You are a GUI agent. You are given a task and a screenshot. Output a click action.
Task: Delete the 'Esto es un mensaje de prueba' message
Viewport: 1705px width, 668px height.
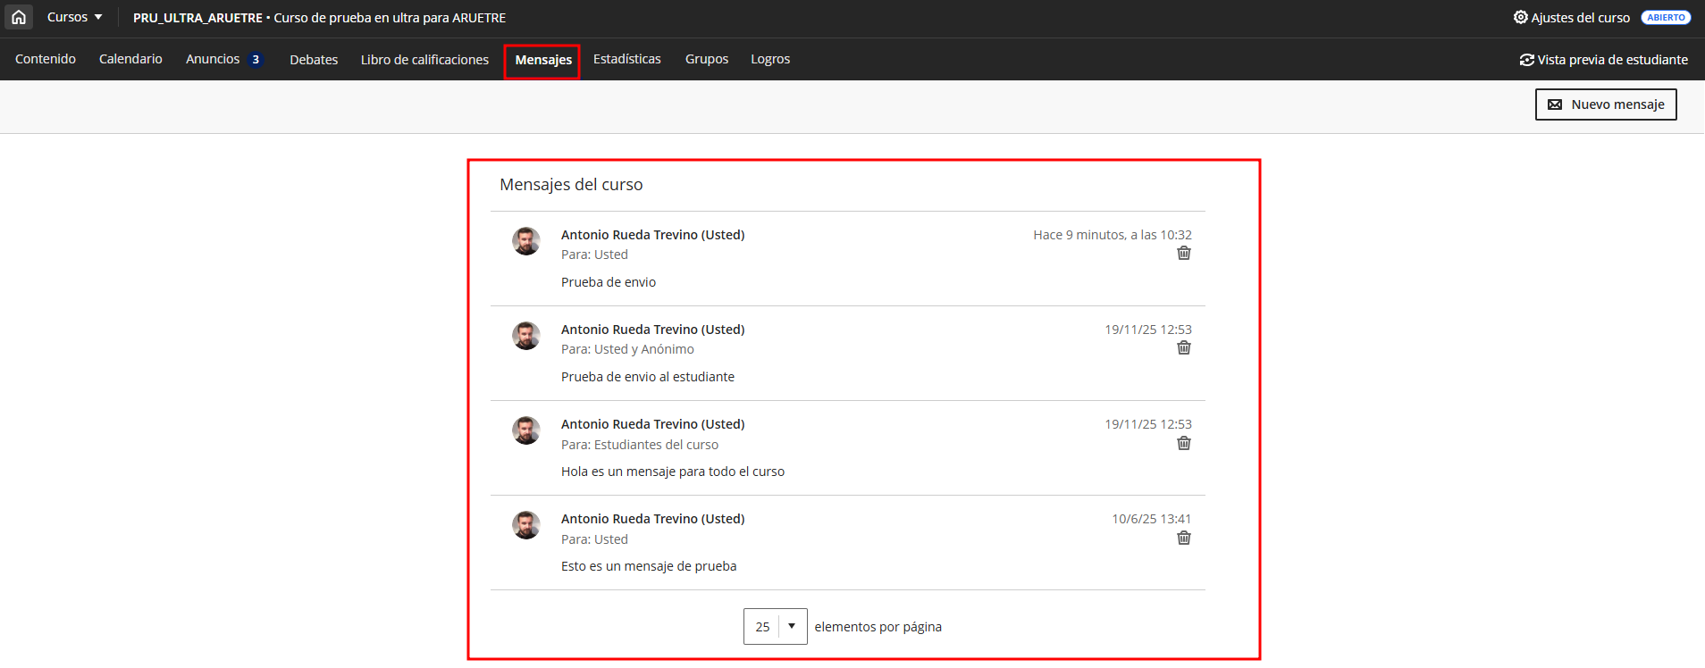click(1183, 539)
